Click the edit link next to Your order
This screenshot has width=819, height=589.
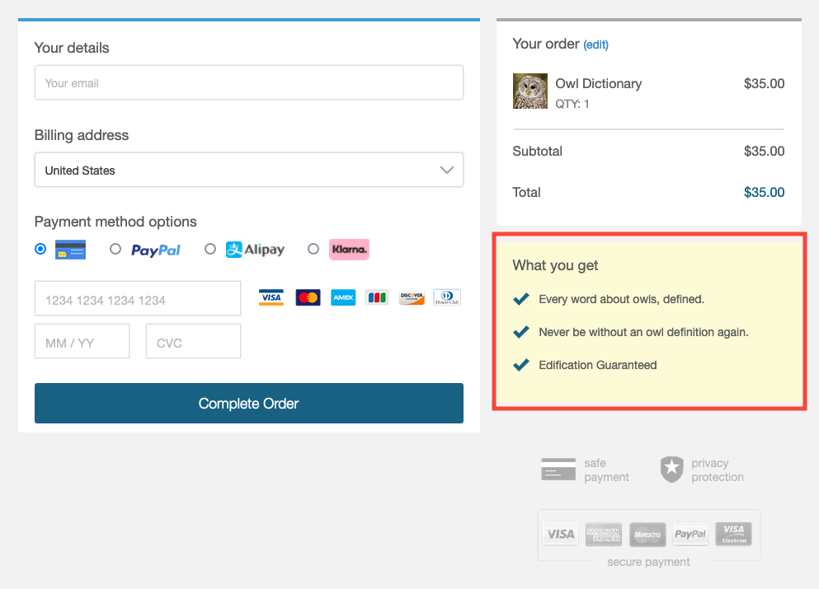pos(596,44)
